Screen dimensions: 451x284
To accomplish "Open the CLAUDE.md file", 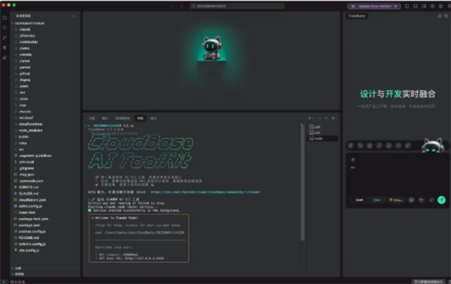I will [x=44, y=193].
